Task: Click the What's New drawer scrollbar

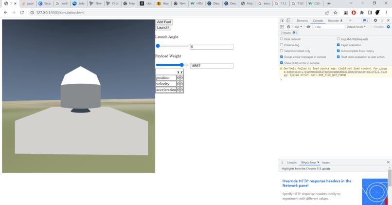Action: (x=390, y=178)
